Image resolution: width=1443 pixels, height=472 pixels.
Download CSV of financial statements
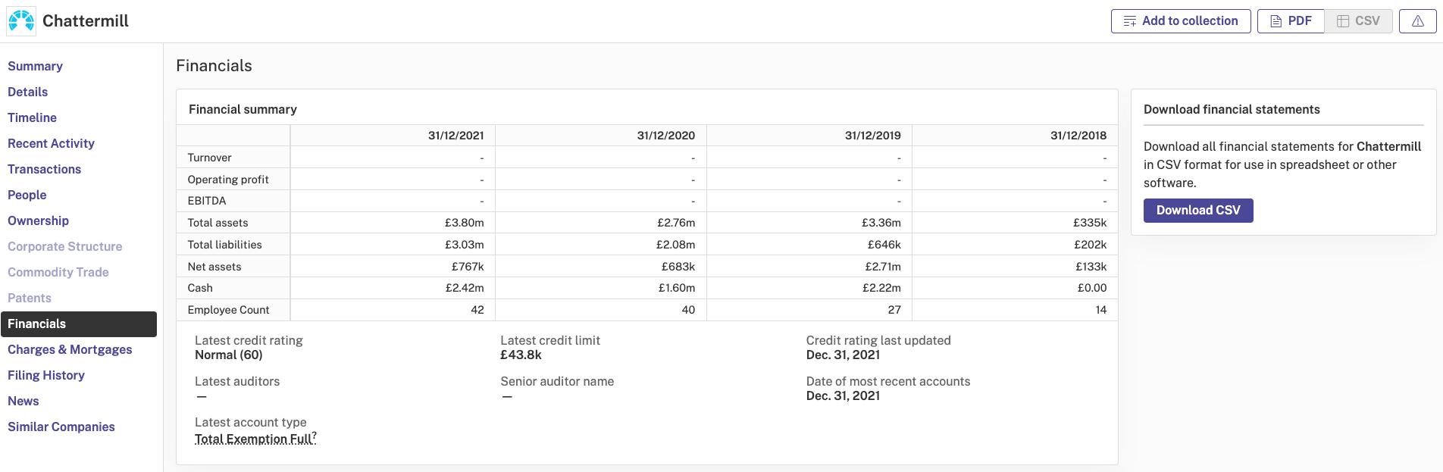coord(1197,211)
